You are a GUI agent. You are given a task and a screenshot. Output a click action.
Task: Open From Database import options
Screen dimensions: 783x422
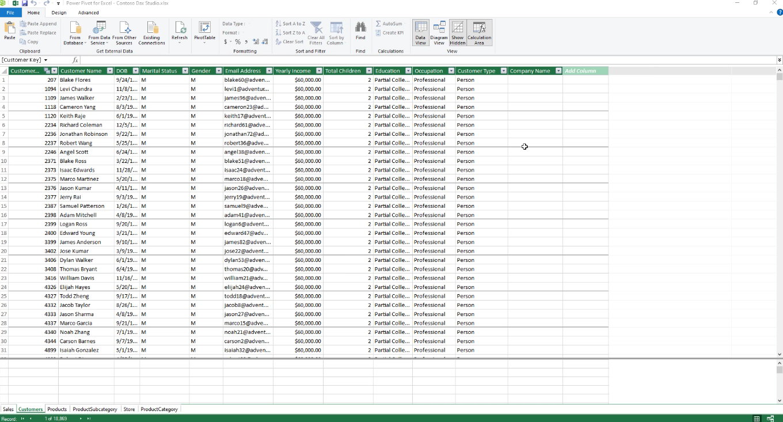pyautogui.click(x=75, y=33)
